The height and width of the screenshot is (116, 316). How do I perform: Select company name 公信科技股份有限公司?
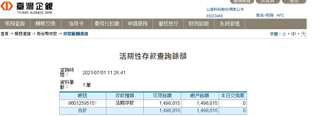tap(225, 9)
